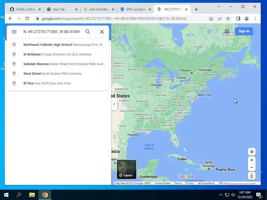The image size is (267, 200).
Task: Switch to the GPS coordinates tab
Action: pos(136,9)
